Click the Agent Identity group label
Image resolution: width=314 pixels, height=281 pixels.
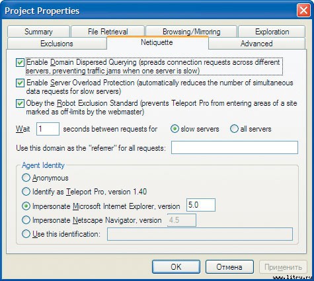43,165
